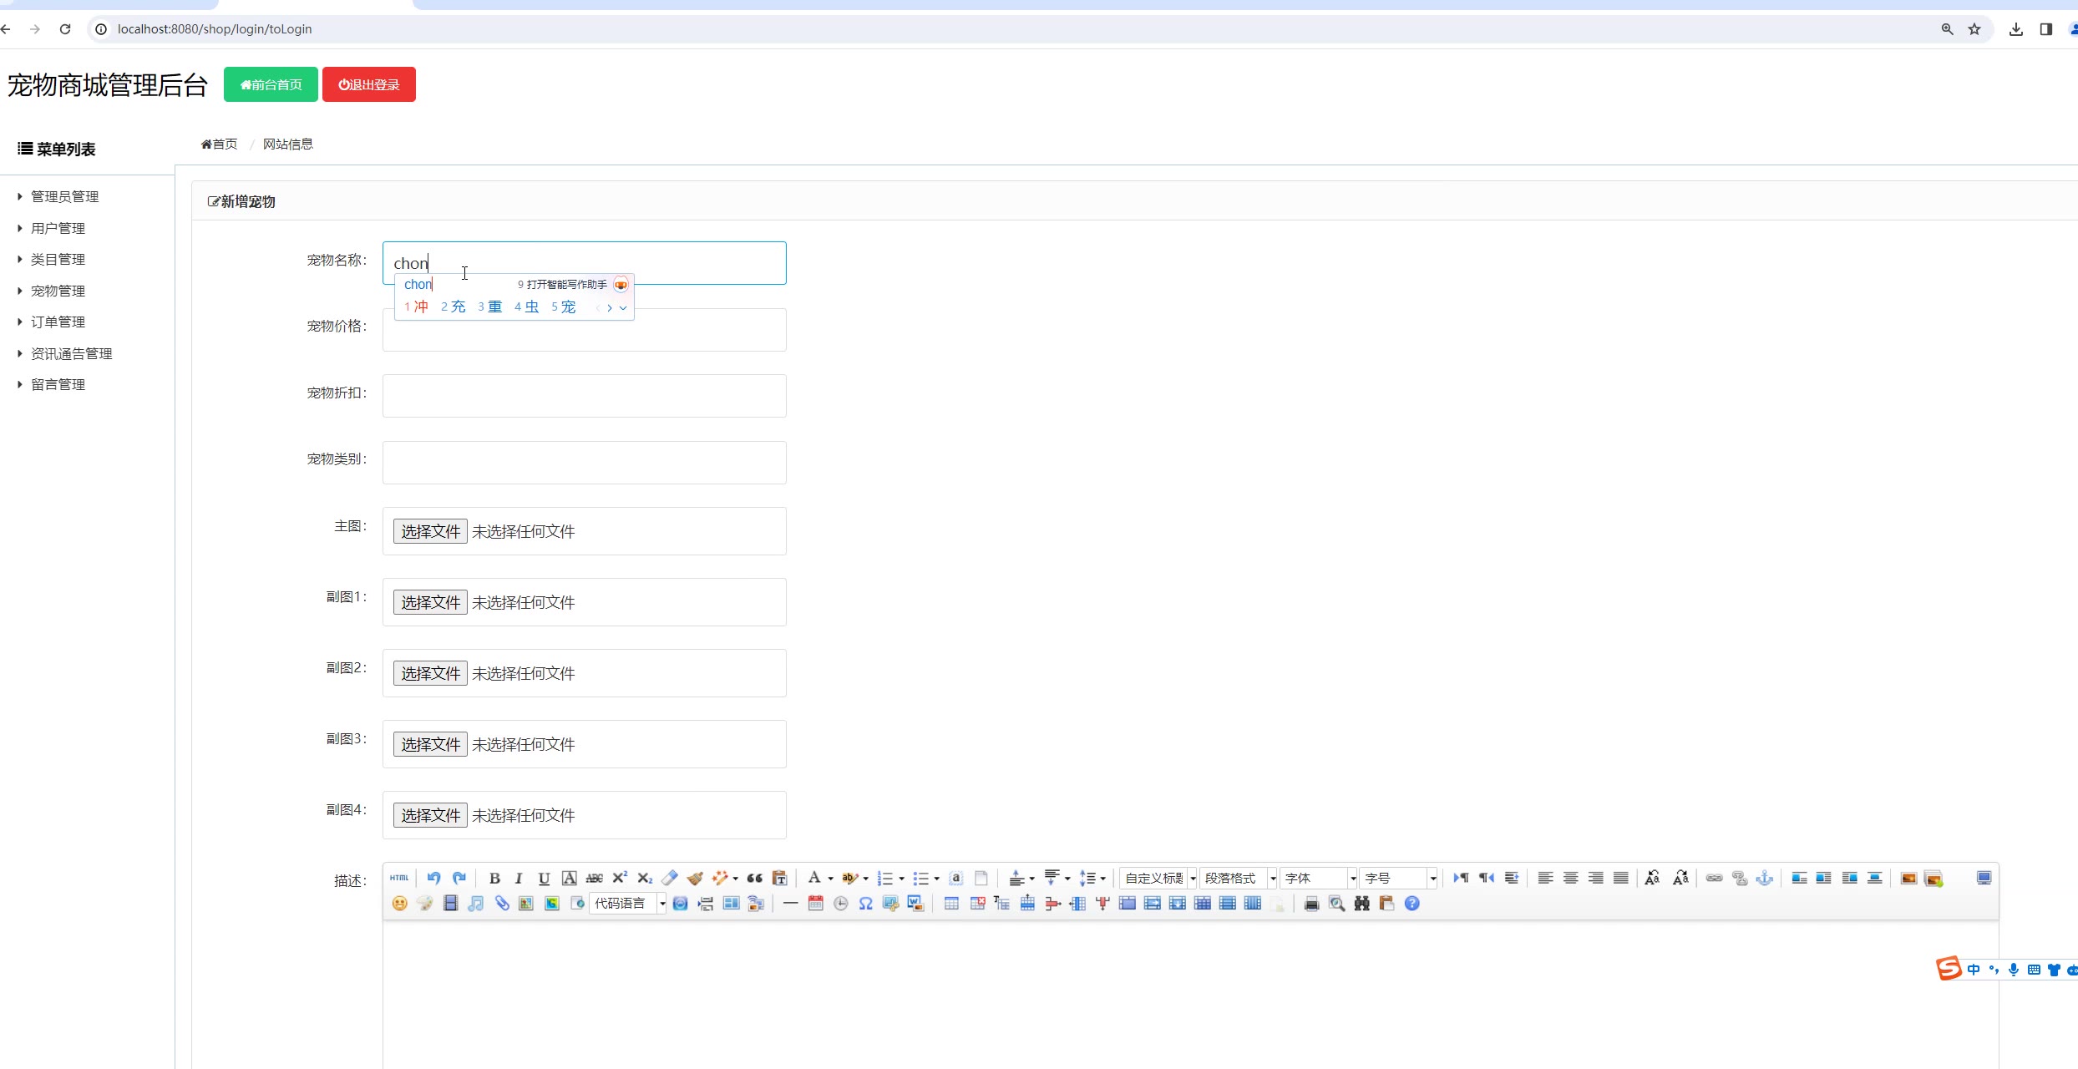Click the paste as plain text icon
Screen dimensions: 2078x1069
click(x=779, y=878)
